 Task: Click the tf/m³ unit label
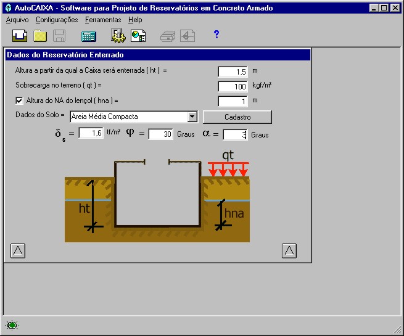point(113,133)
